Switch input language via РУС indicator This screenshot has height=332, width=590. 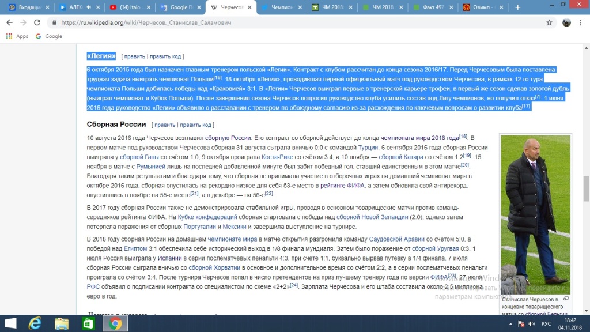coord(546,324)
